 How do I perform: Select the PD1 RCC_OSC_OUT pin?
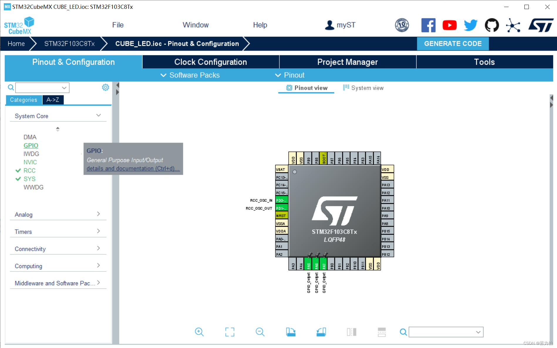point(282,208)
